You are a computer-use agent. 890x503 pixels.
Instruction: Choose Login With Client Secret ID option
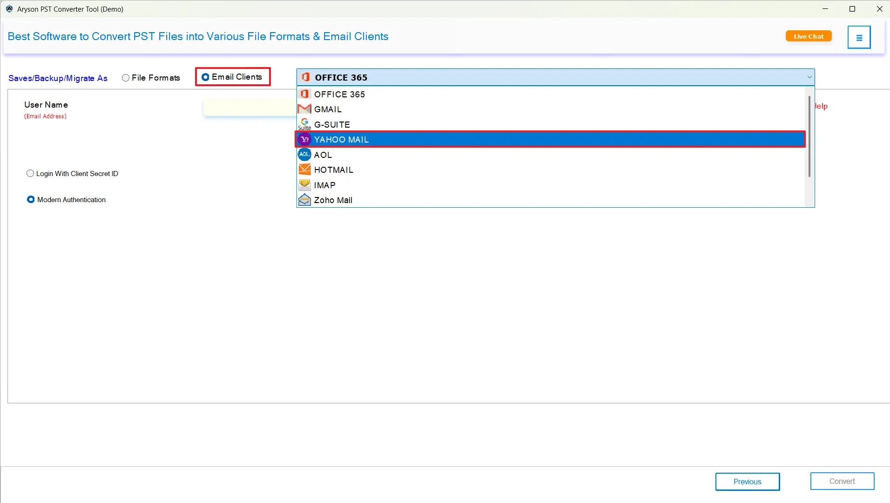pos(30,173)
